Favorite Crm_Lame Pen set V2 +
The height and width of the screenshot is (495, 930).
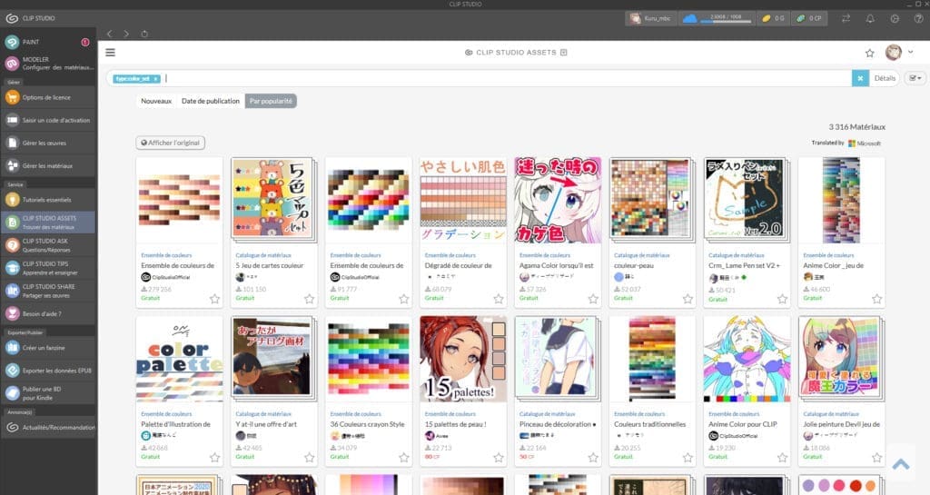point(782,299)
